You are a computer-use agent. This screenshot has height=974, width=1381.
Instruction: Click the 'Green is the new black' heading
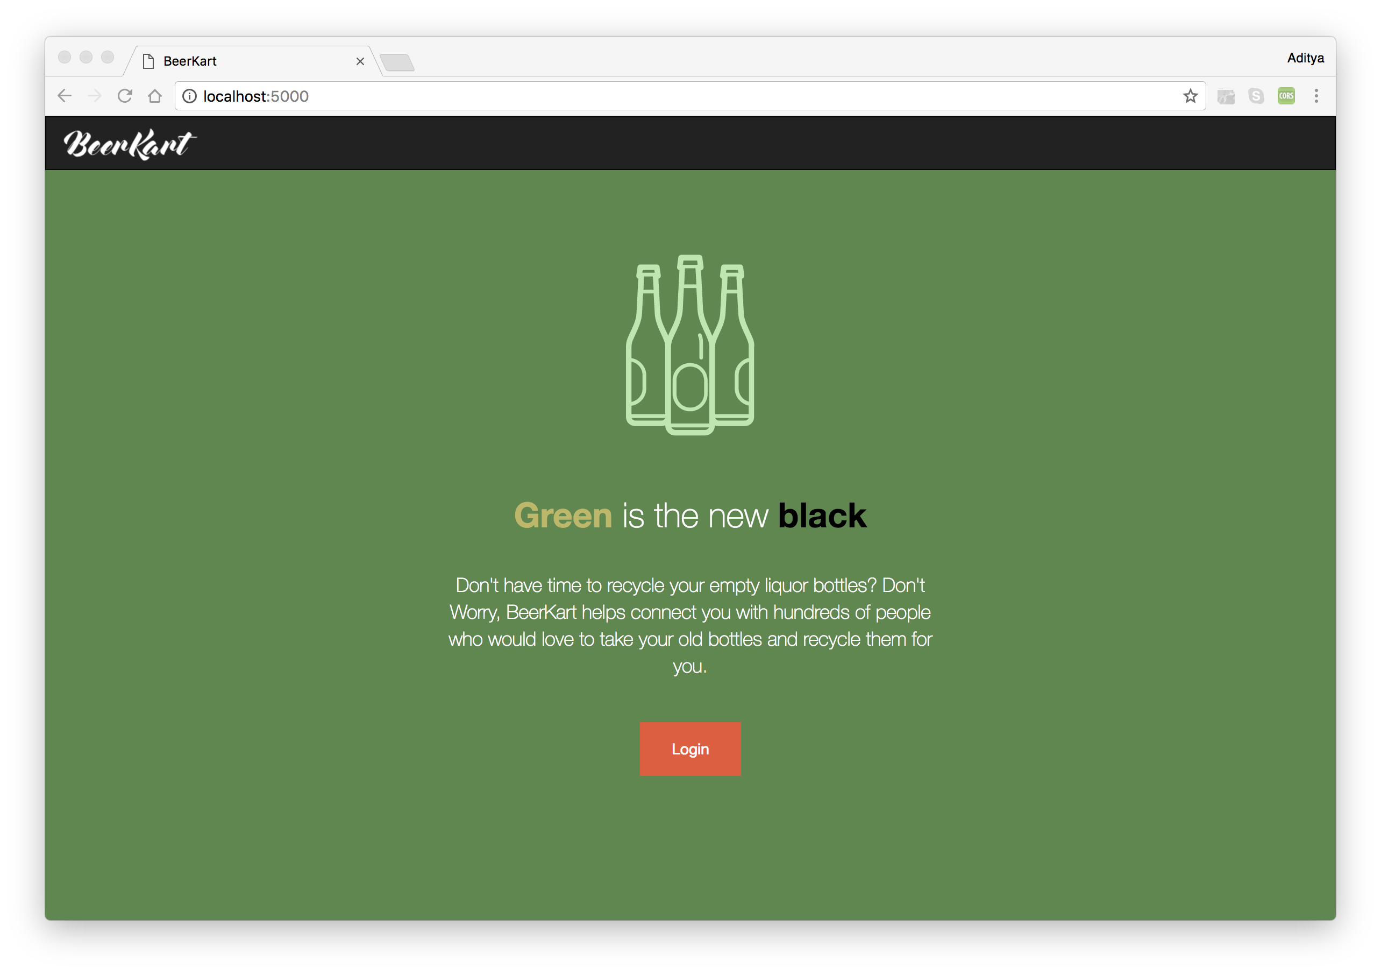[x=690, y=516]
